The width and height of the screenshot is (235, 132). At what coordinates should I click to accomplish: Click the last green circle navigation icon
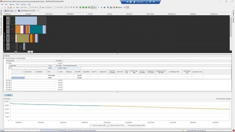click(89, 7)
